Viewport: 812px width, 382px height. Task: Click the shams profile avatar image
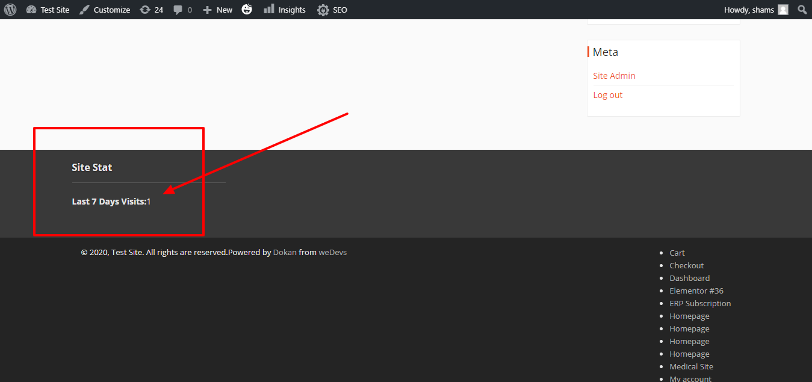[x=783, y=9]
